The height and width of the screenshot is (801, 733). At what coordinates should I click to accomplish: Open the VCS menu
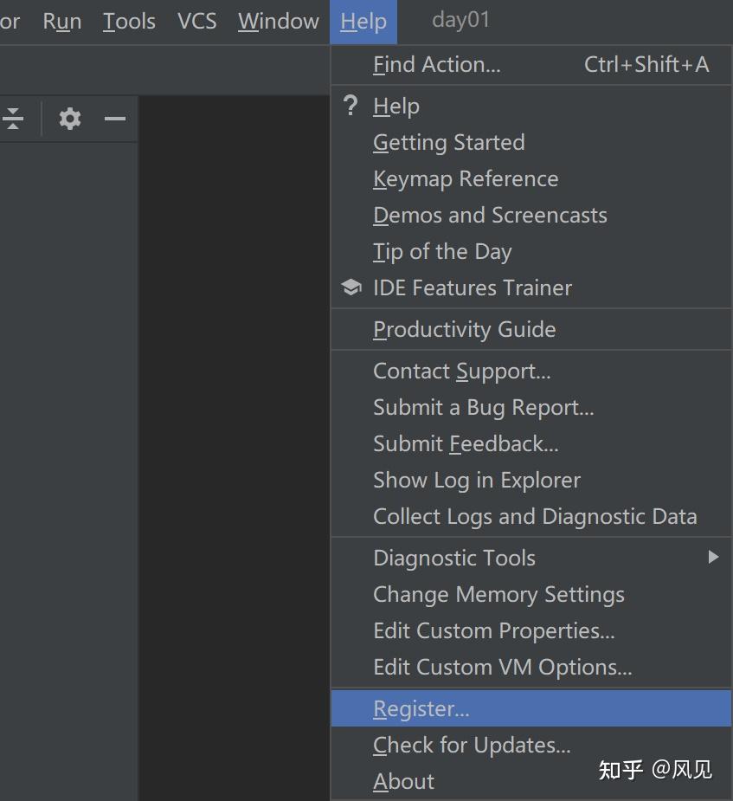(x=196, y=22)
